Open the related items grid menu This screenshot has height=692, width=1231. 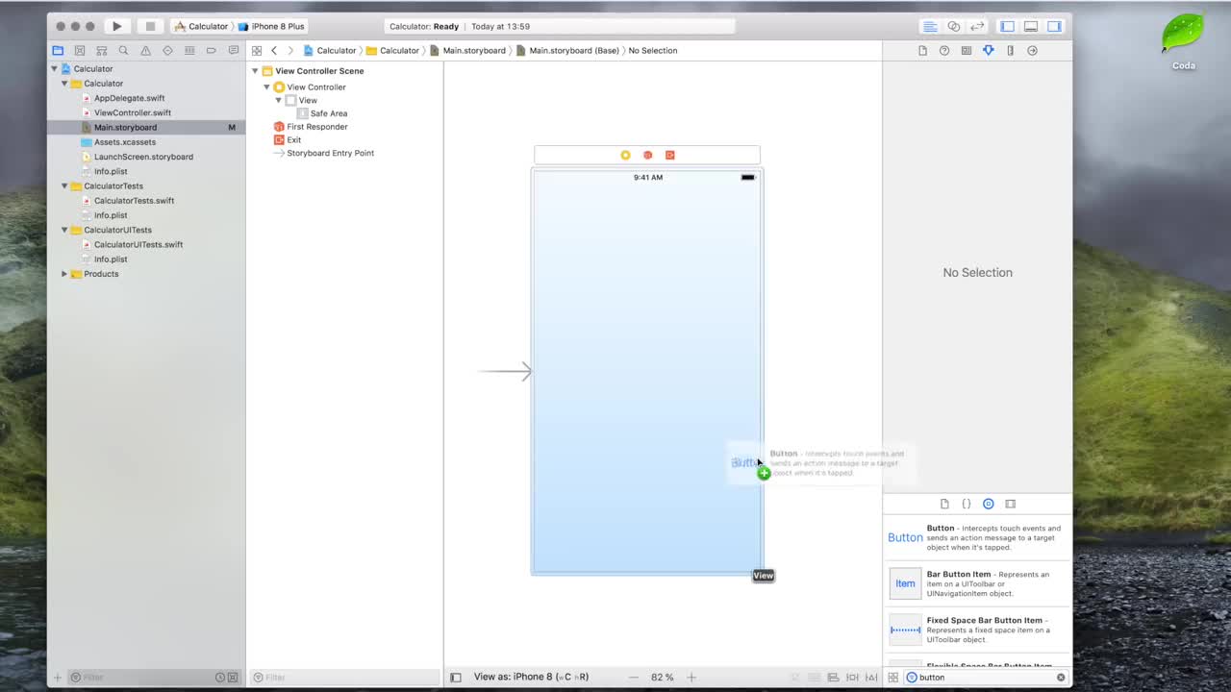coord(257,50)
